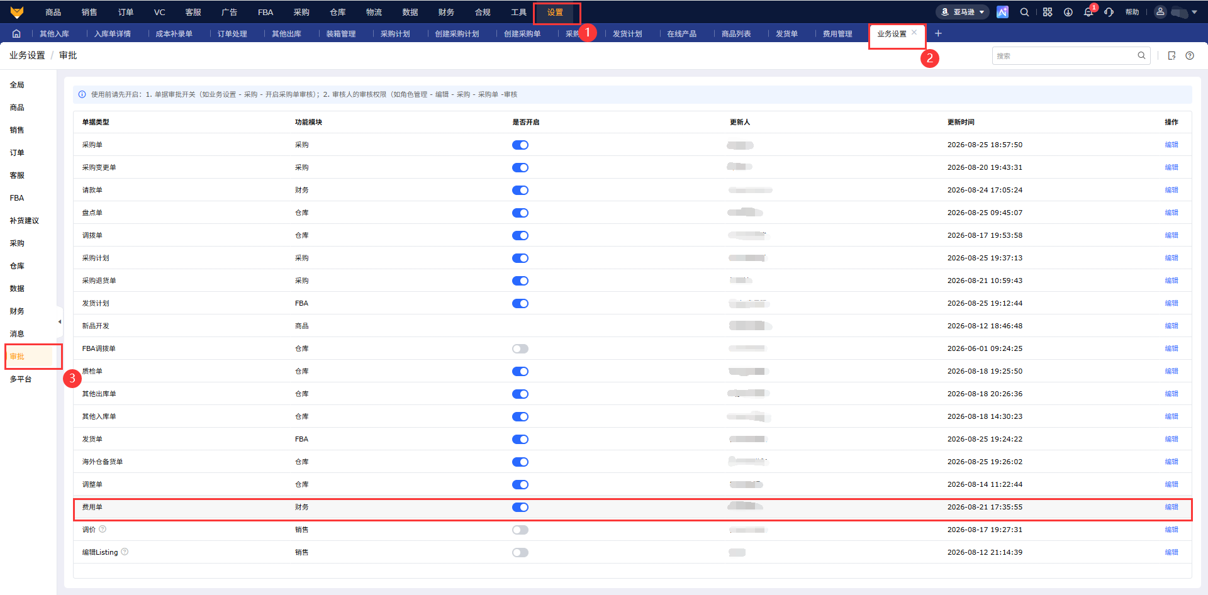1208x595 pixels.
Task: Click 编辑 link for 请款单 row
Action: 1171,190
